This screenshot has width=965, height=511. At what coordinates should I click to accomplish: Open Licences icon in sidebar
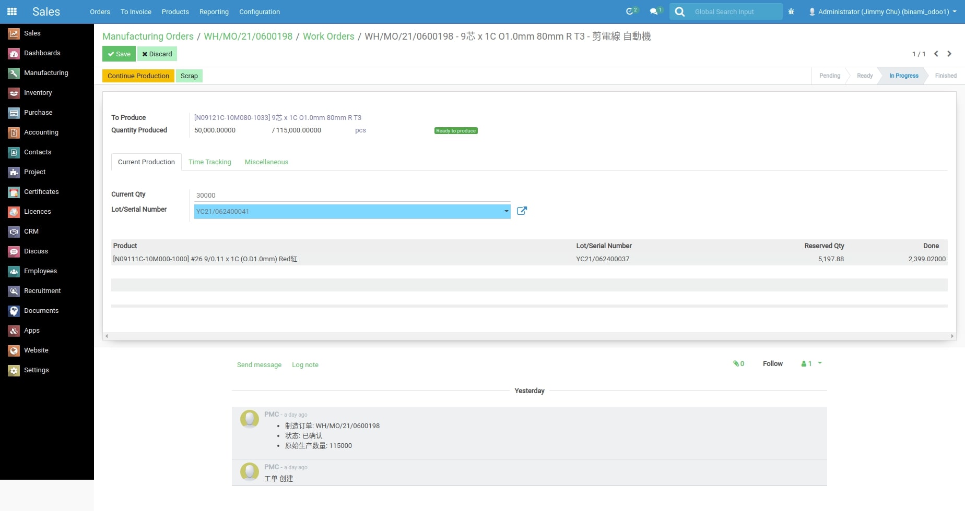pos(14,212)
